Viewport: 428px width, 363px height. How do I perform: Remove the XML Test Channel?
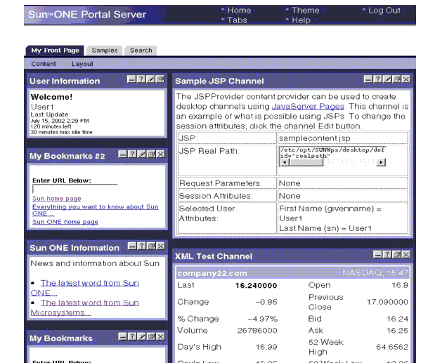(406, 254)
